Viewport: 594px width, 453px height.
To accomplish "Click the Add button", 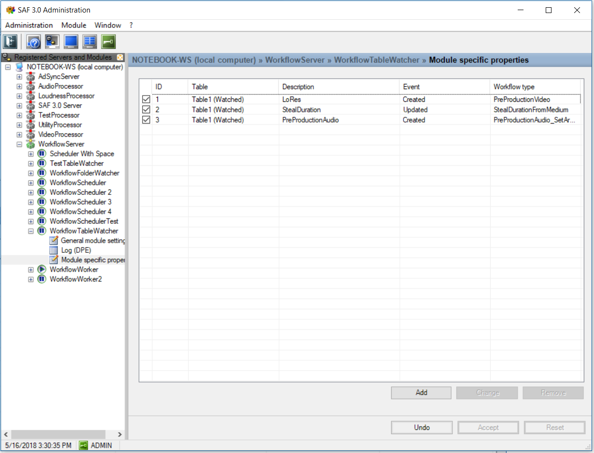I will [x=421, y=393].
